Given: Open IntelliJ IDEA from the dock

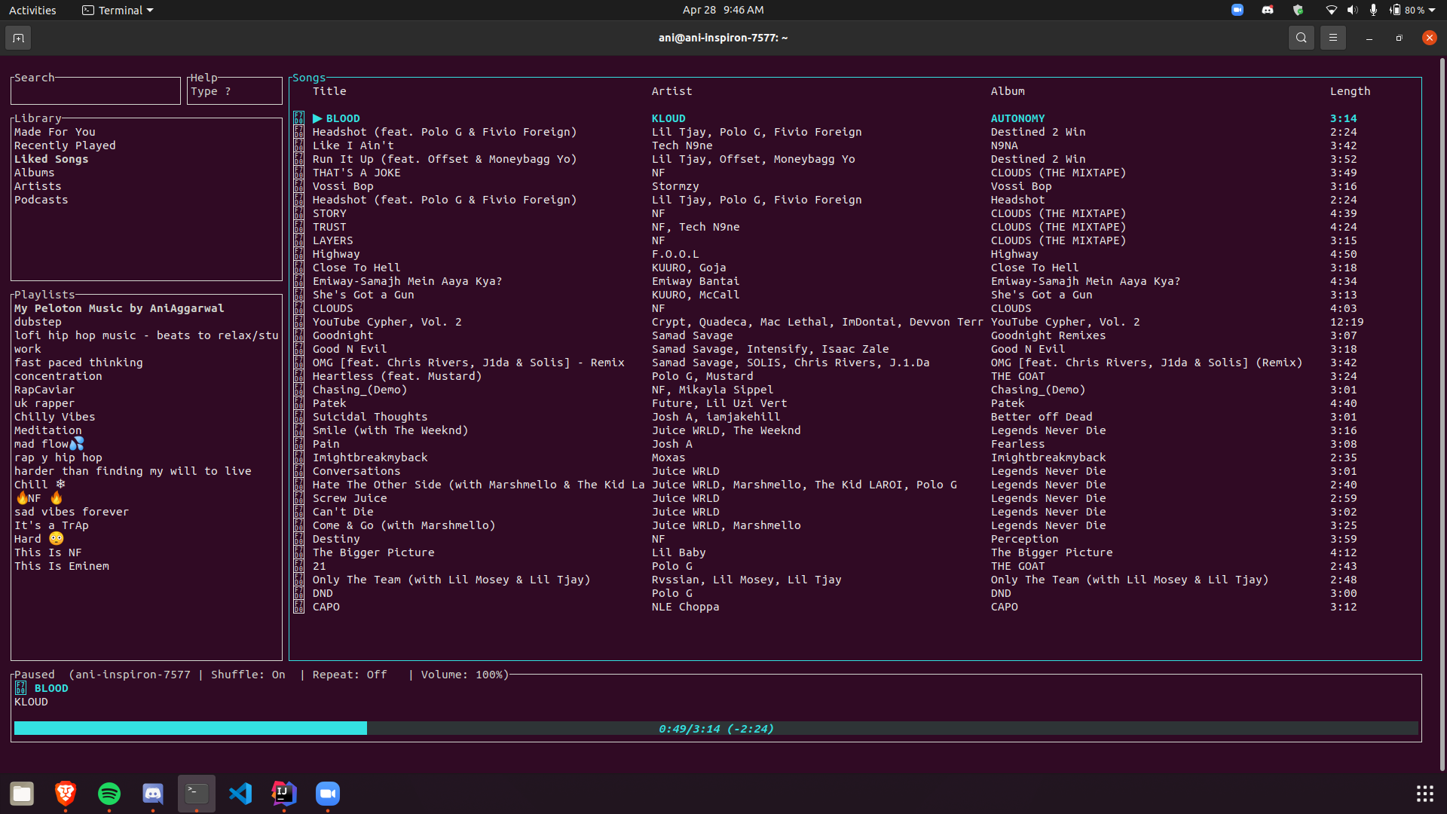Looking at the screenshot, I should coord(284,793).
